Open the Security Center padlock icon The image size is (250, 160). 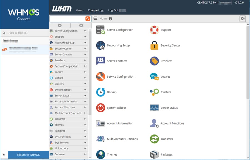(154, 45)
